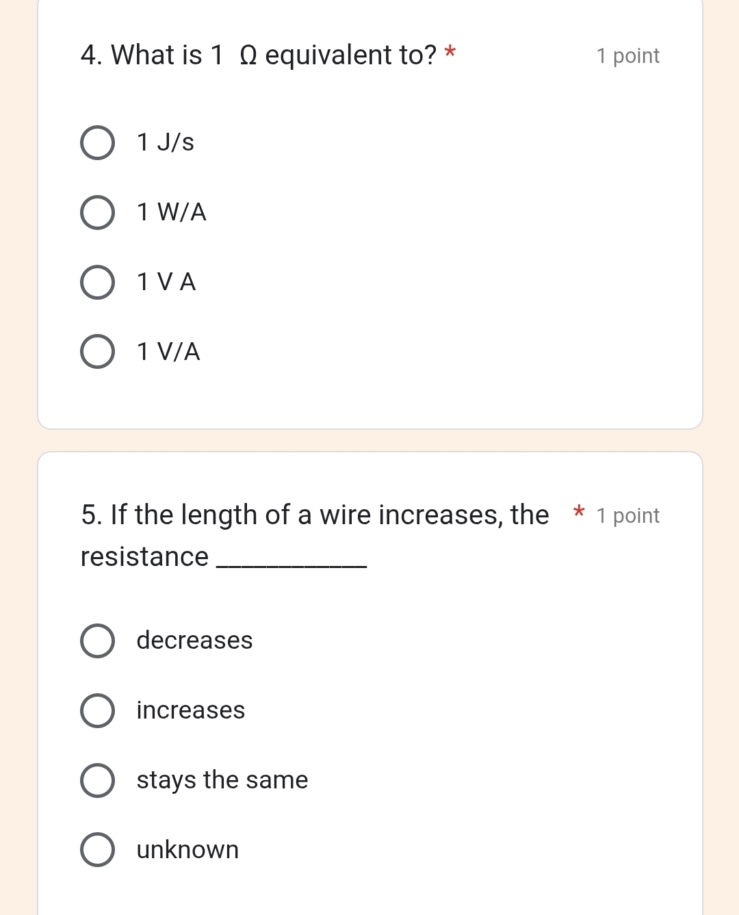Choose the "unknown" answer option

pyautogui.click(x=96, y=851)
